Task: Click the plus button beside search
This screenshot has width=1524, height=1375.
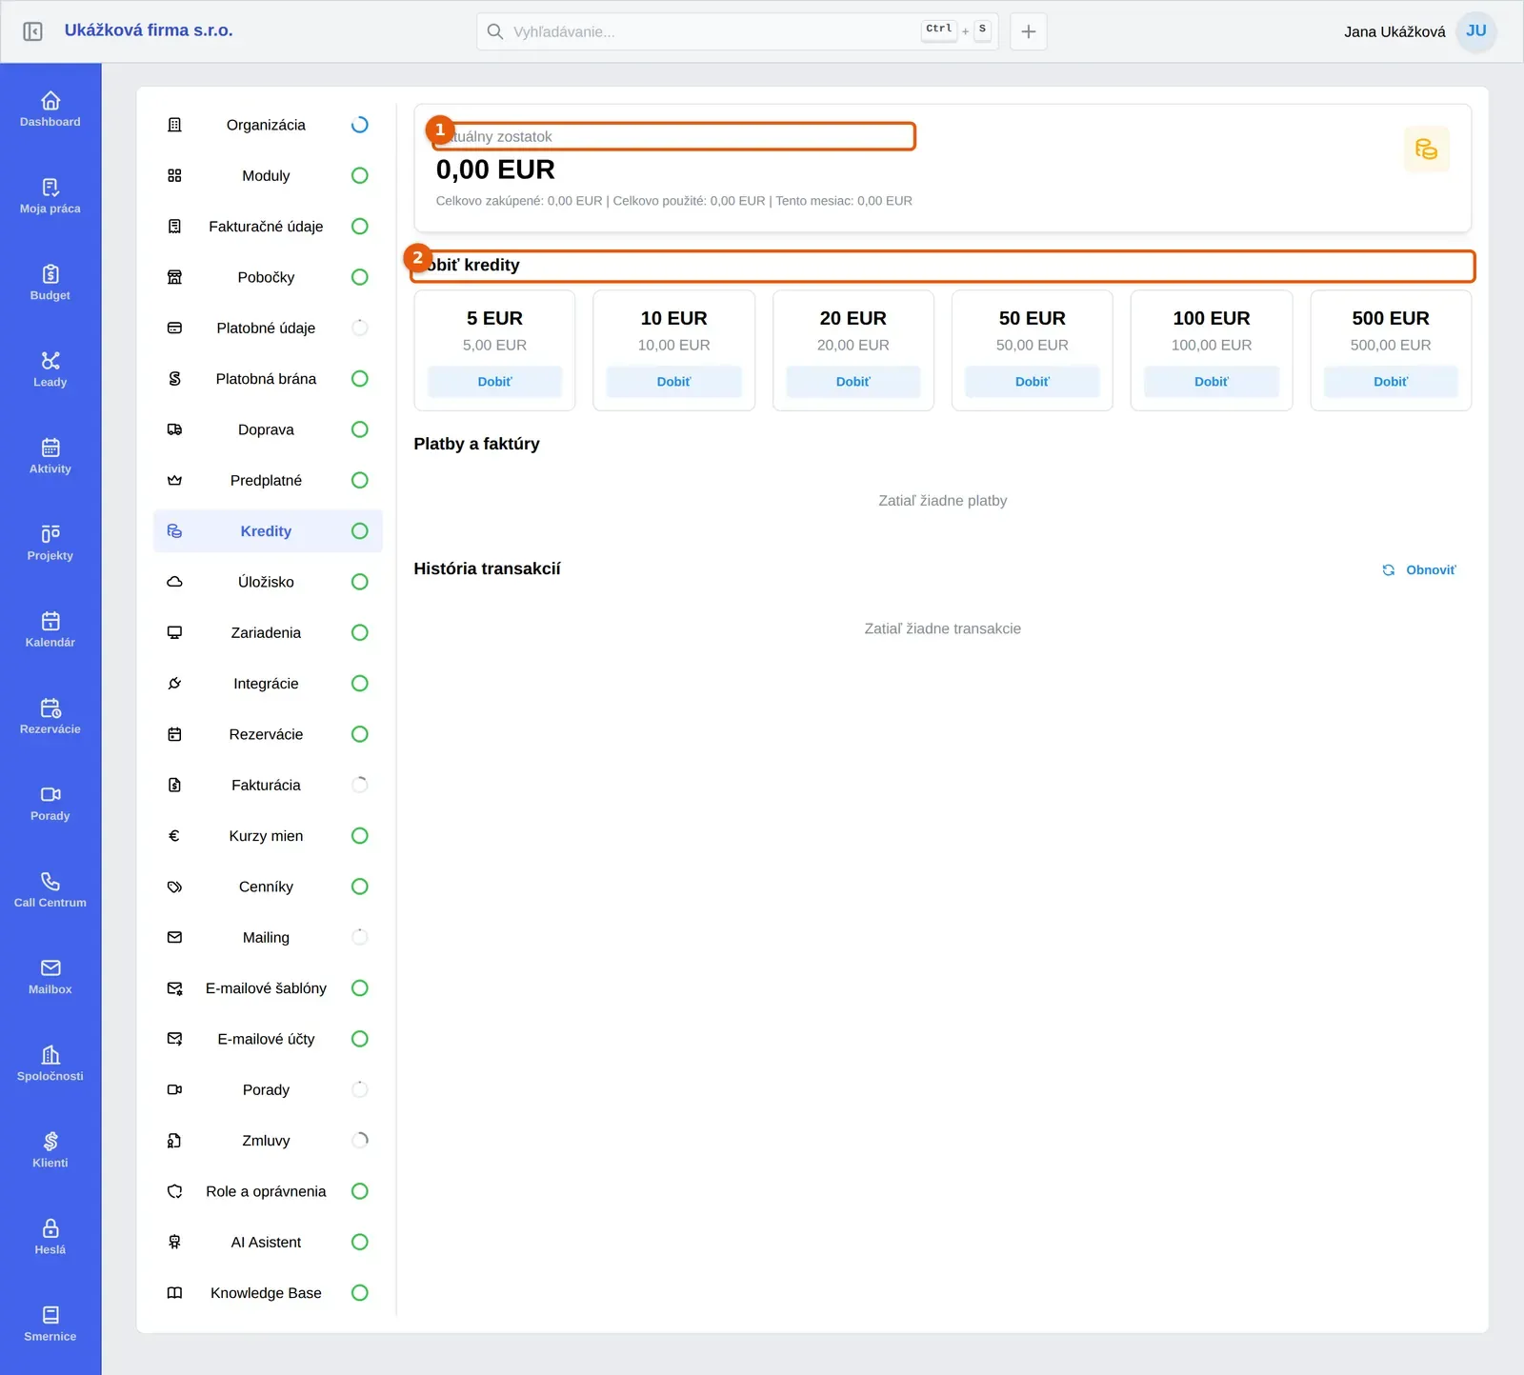Action: [x=1029, y=31]
